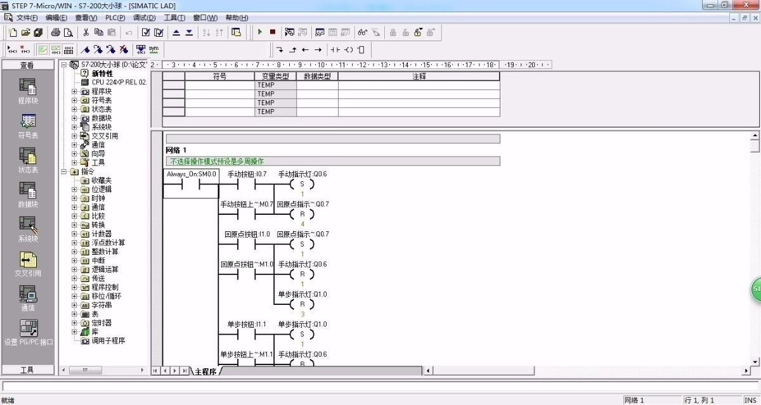Image resolution: width=761 pixels, height=405 pixels.
Task: Expand the 位逻辑 instruction node
Action: 74,189
